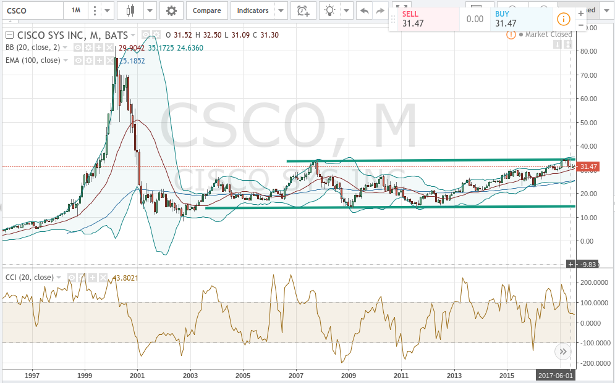Toggle visibility of the BB indicator
This screenshot has height=383, width=615.
pos(78,47)
